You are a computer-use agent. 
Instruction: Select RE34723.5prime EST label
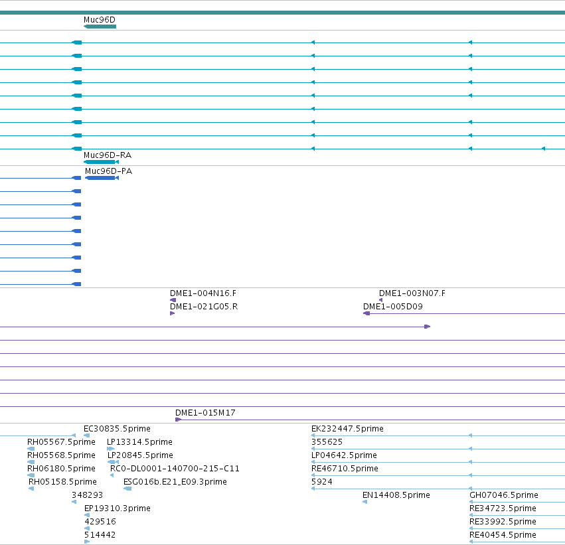tap(503, 508)
